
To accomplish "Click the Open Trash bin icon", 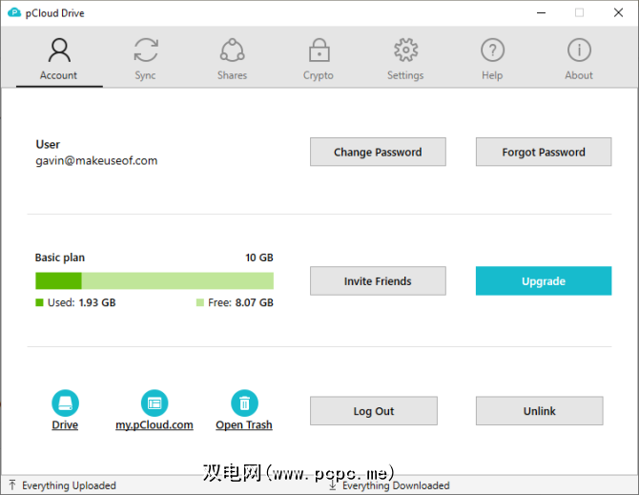I will tap(244, 403).
